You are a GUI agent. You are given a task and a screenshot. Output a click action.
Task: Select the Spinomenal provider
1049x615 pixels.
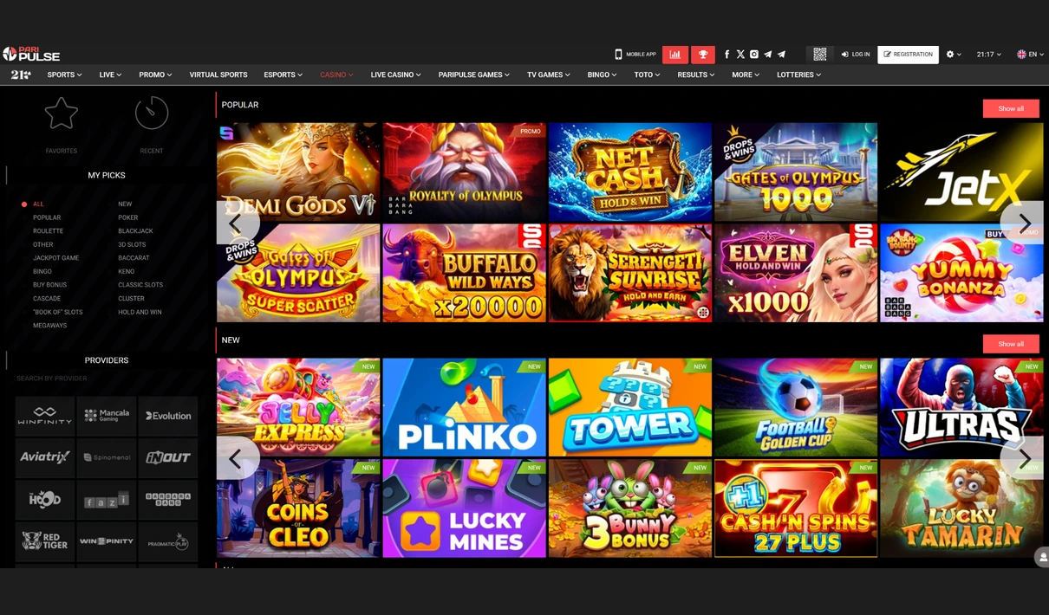pos(107,457)
